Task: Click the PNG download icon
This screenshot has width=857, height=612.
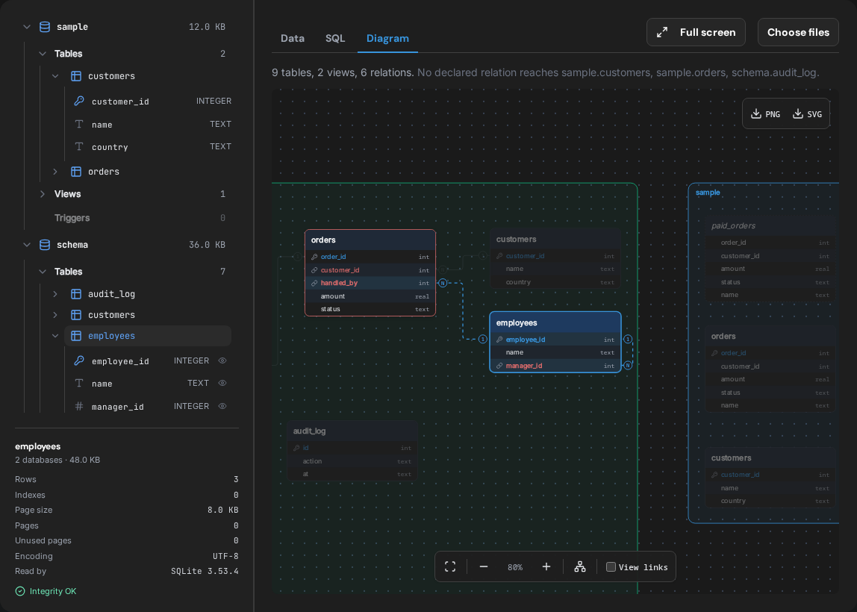Action: point(756,113)
